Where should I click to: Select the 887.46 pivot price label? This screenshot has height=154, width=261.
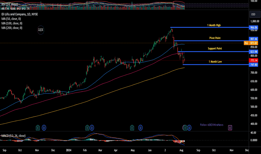pyautogui.click(x=253, y=39)
